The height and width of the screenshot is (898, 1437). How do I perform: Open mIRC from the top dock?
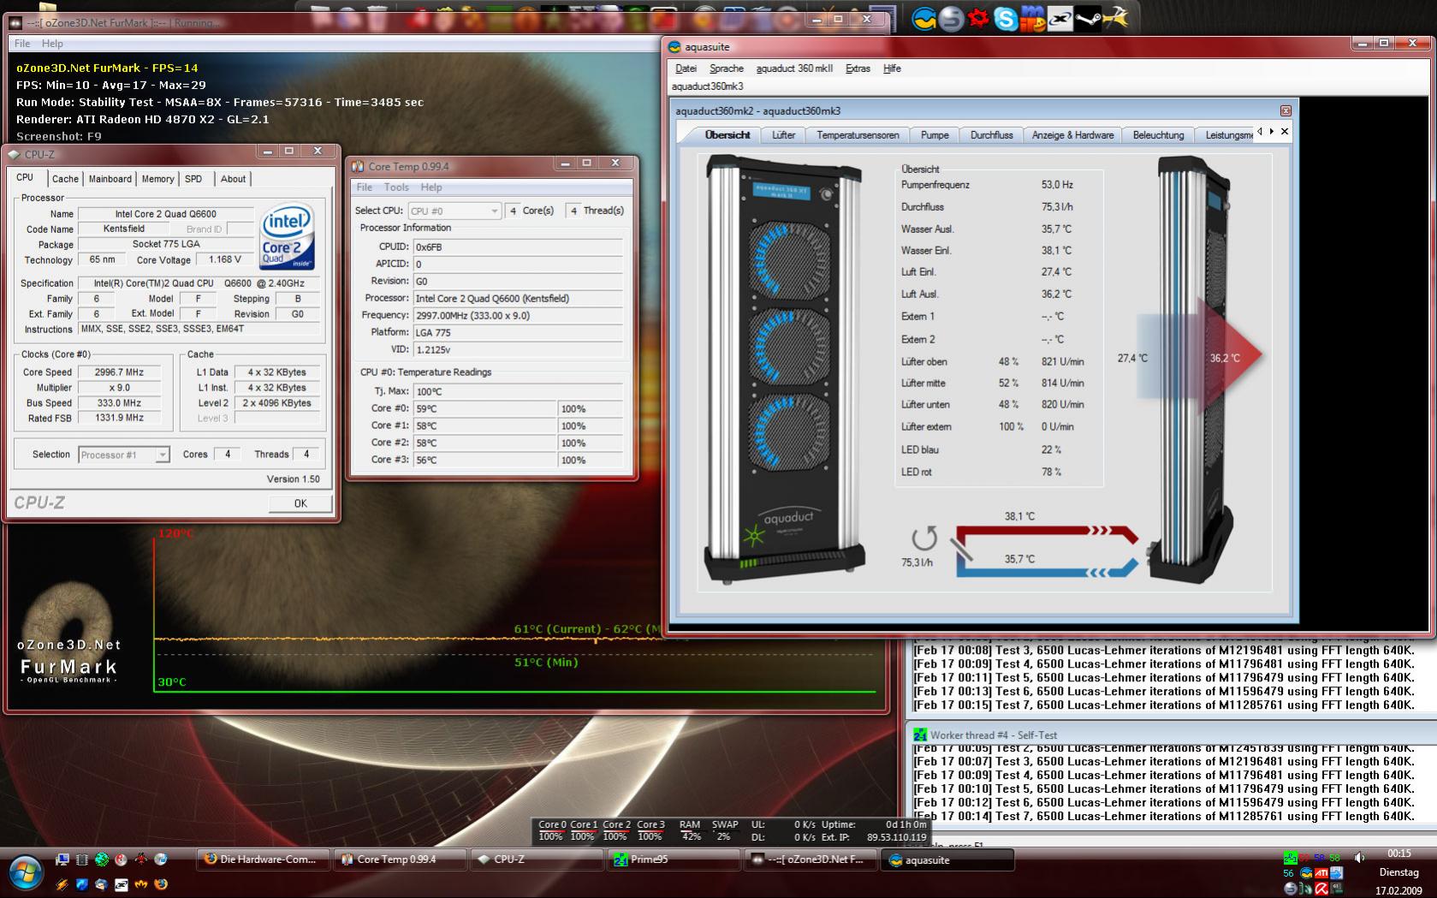click(1033, 18)
